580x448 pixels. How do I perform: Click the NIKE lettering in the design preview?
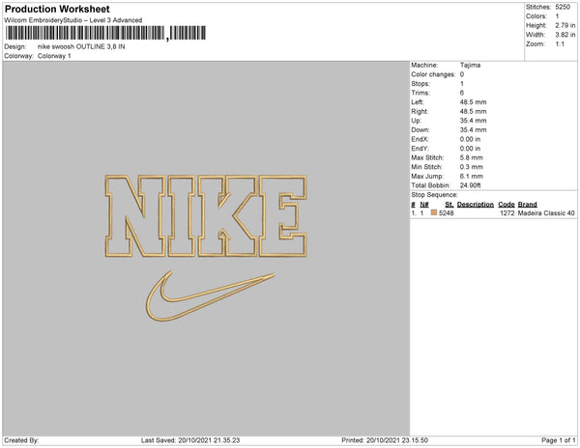(206, 216)
